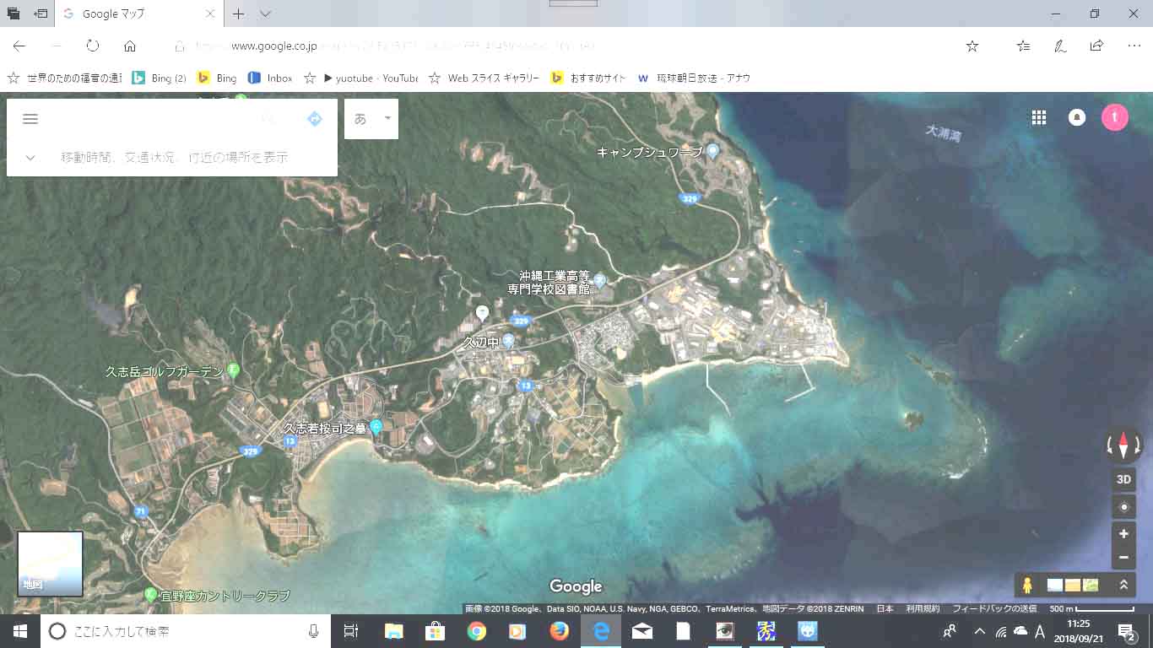
Task: Launch Chrome from the taskbar
Action: coord(477,630)
